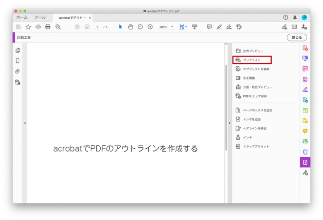Open プリフライト from print production list

(x=252, y=60)
